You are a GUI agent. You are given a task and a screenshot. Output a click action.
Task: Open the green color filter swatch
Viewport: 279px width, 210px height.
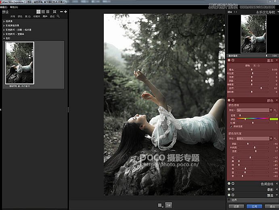tap(274, 119)
